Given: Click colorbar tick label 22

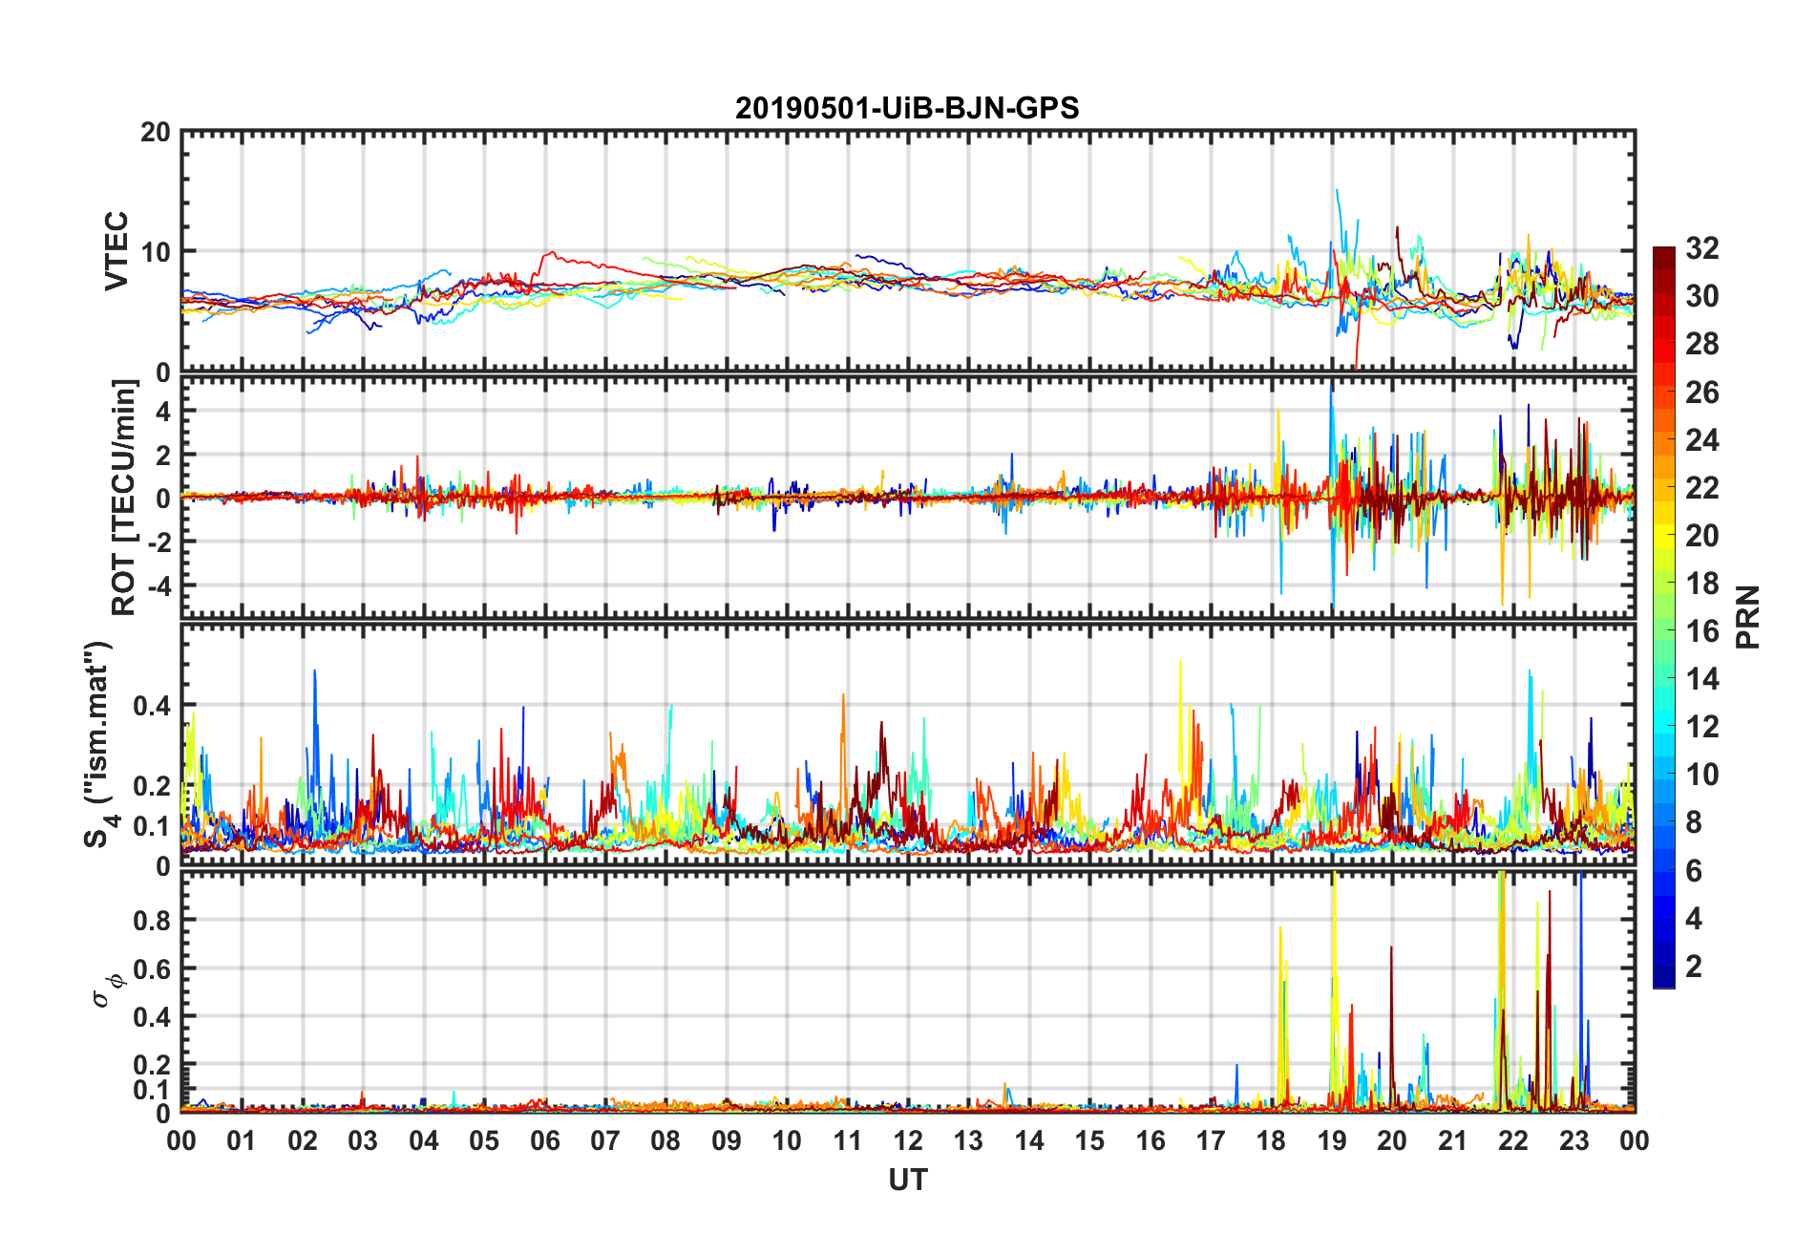Looking at the screenshot, I should click(x=1701, y=488).
